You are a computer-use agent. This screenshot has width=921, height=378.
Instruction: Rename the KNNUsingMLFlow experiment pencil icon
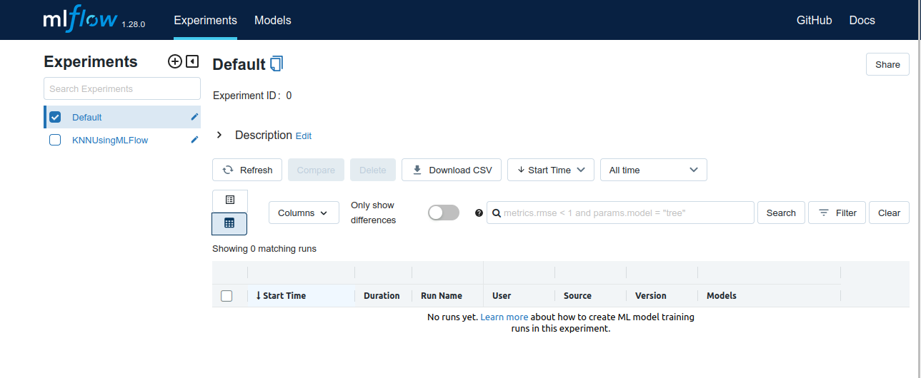click(x=194, y=140)
